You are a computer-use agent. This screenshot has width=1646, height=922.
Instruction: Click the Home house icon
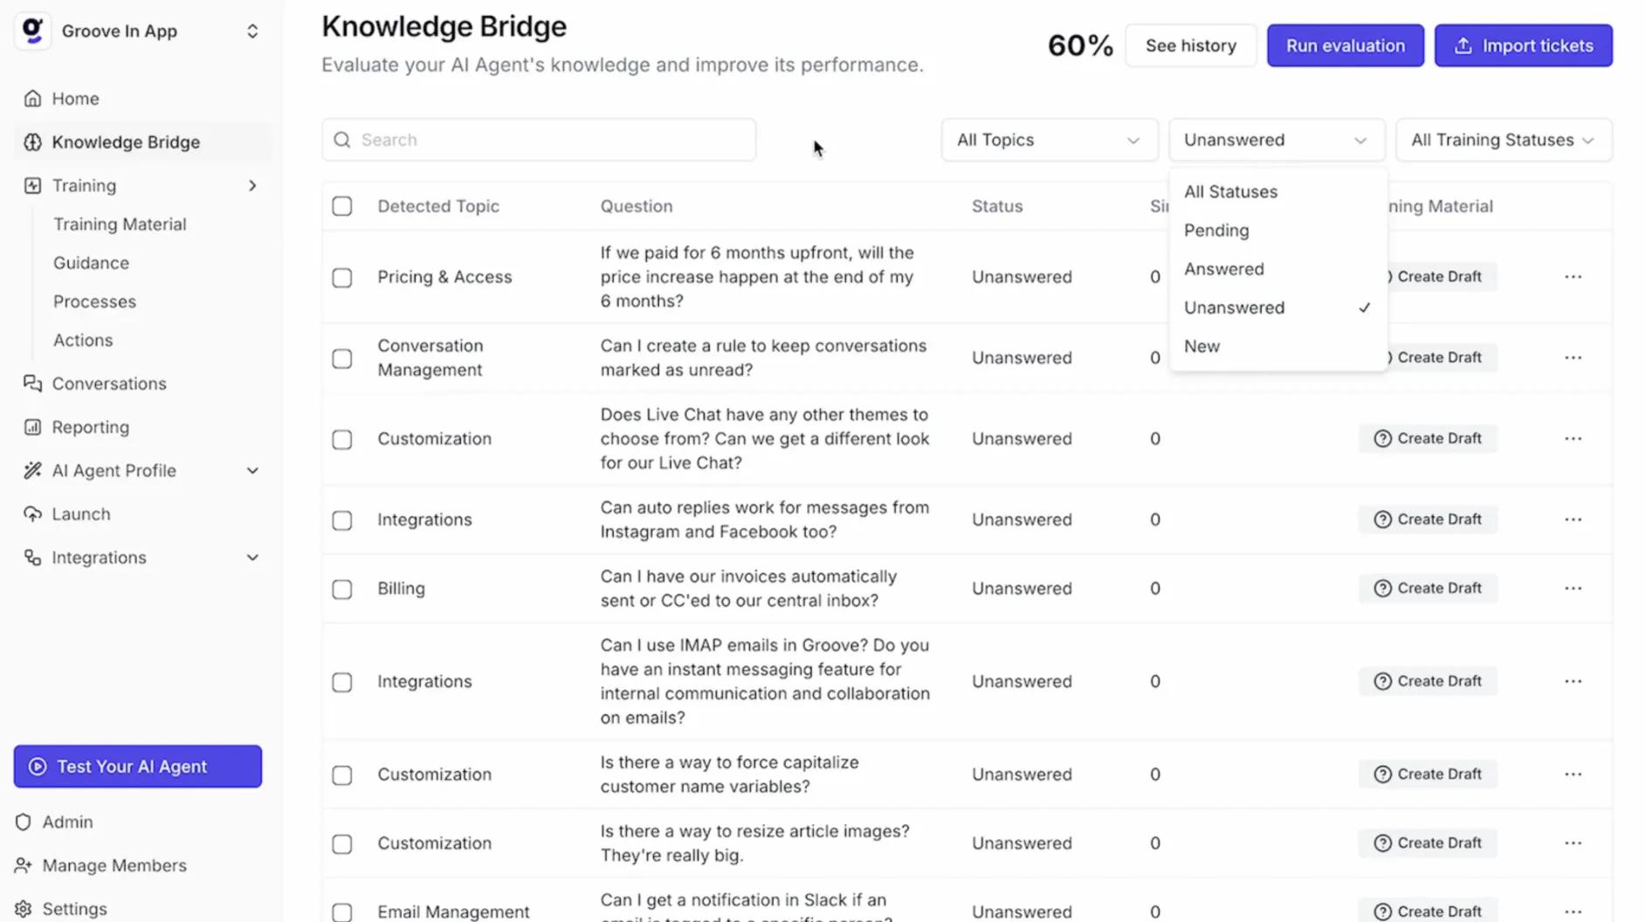click(32, 99)
